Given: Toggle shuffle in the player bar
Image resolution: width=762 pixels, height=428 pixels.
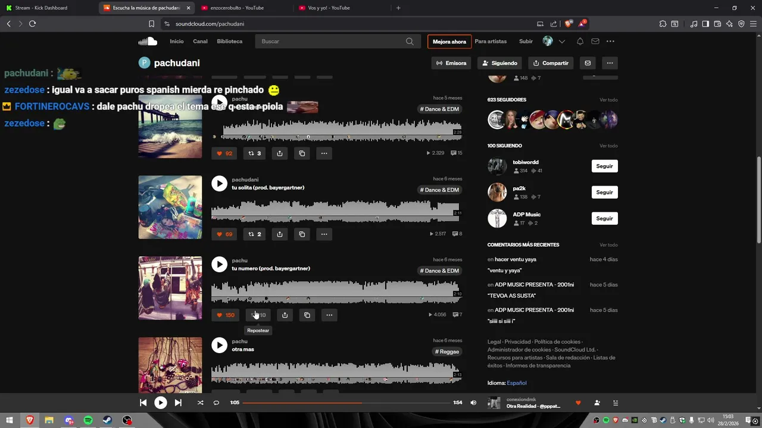Looking at the screenshot, I should tap(200, 402).
